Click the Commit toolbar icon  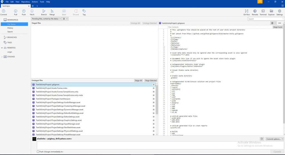(3, 12)
